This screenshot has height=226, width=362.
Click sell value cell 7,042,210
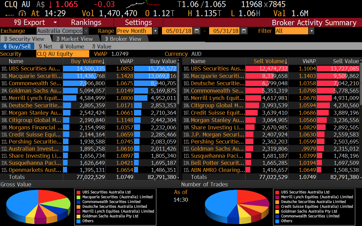(x=338, y=83)
